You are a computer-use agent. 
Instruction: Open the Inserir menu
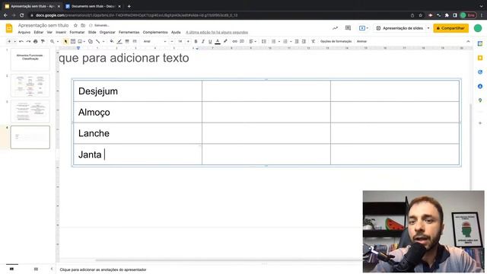coord(61,32)
